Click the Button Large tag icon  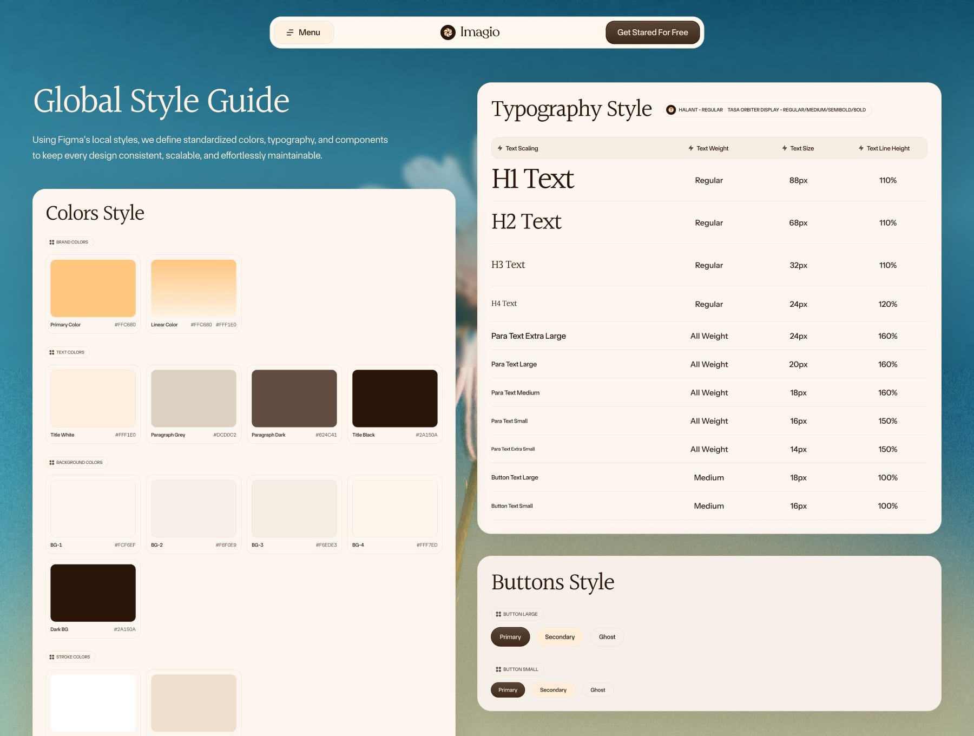[498, 614]
